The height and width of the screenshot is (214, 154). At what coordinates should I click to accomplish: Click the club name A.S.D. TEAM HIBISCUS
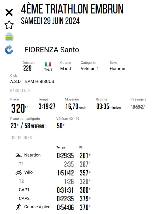click(32, 81)
